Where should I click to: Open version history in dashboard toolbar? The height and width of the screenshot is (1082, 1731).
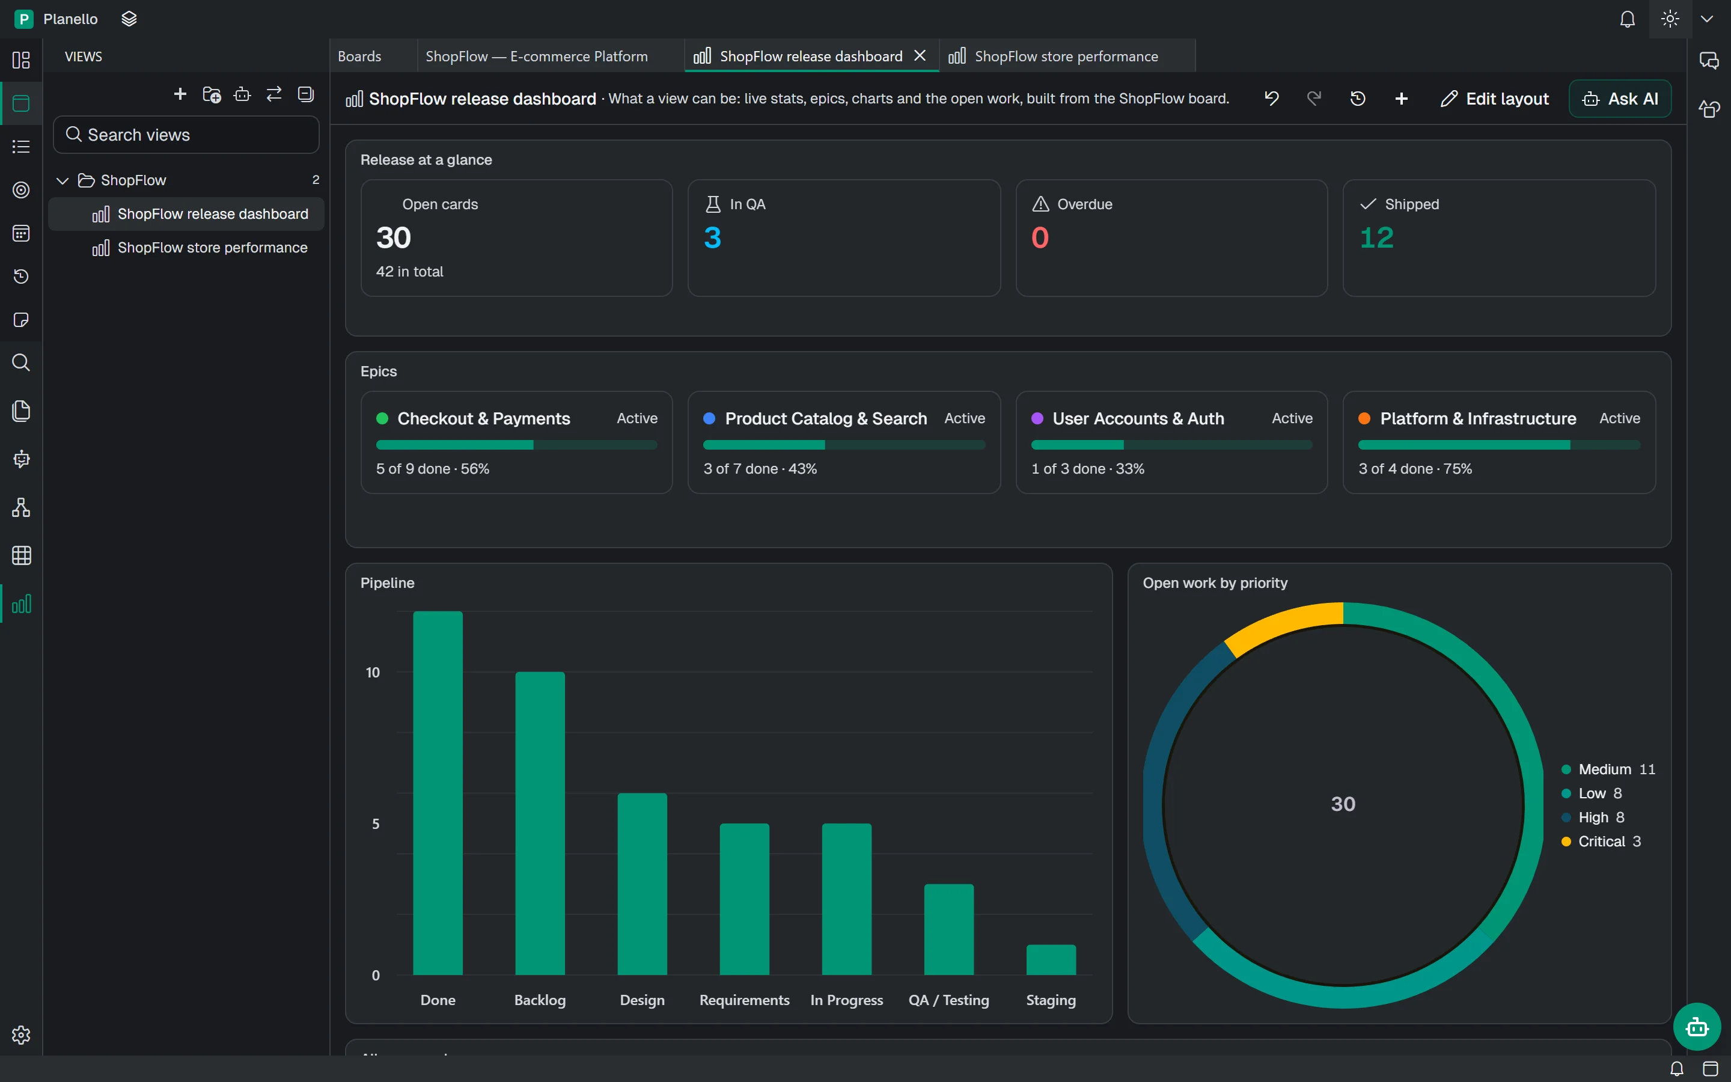click(1358, 99)
